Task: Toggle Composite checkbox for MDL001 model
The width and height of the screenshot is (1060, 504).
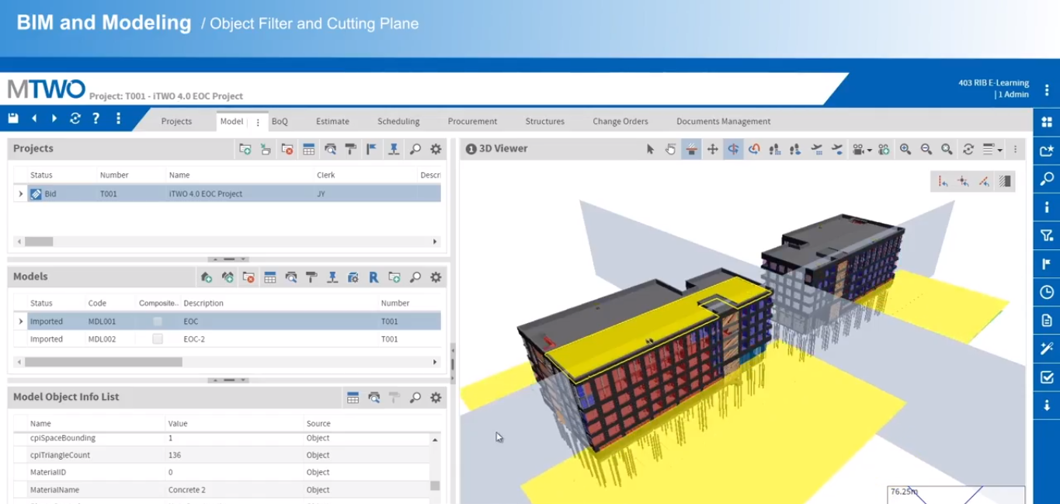Action: tap(158, 322)
